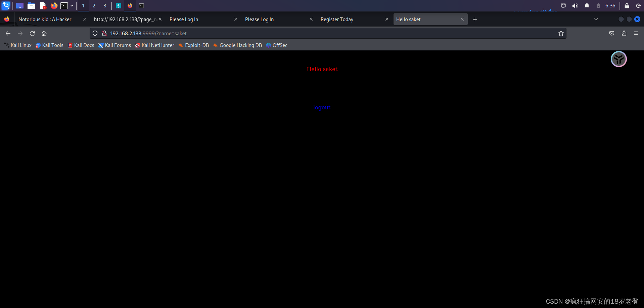Open the terminal emulator launcher icon

[x=64, y=6]
